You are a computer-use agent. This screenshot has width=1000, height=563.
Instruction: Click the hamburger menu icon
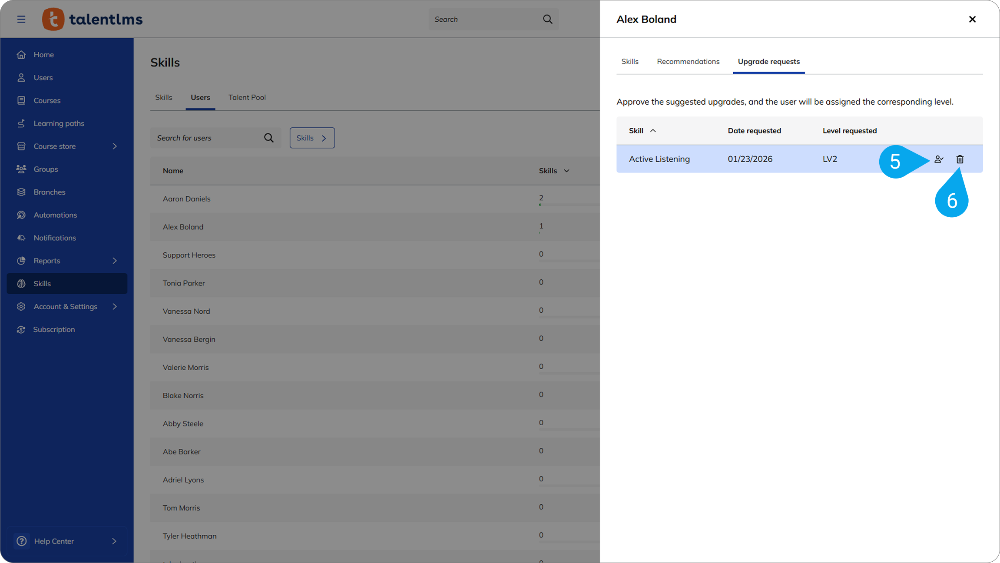click(21, 19)
